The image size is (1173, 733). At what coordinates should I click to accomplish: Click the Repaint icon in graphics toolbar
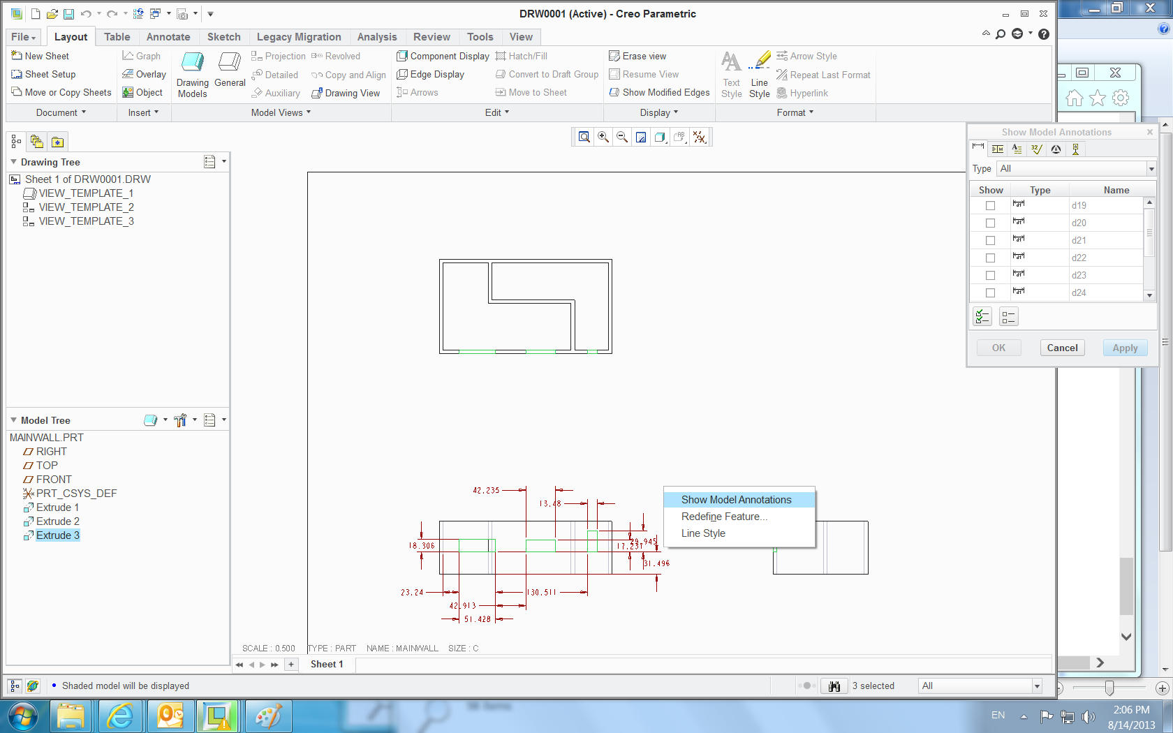(x=641, y=138)
